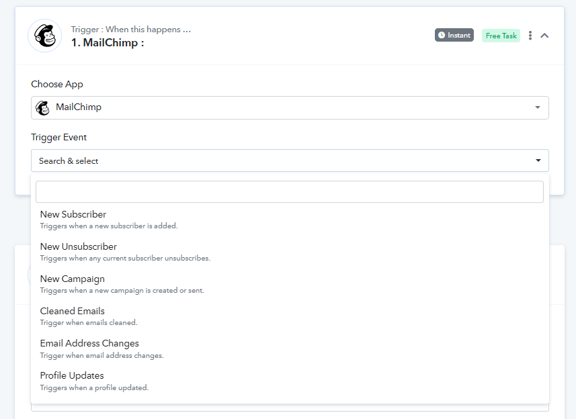Screen dimensions: 576x419
Task: Focus the search box inside the dropdown
Action: (x=289, y=192)
